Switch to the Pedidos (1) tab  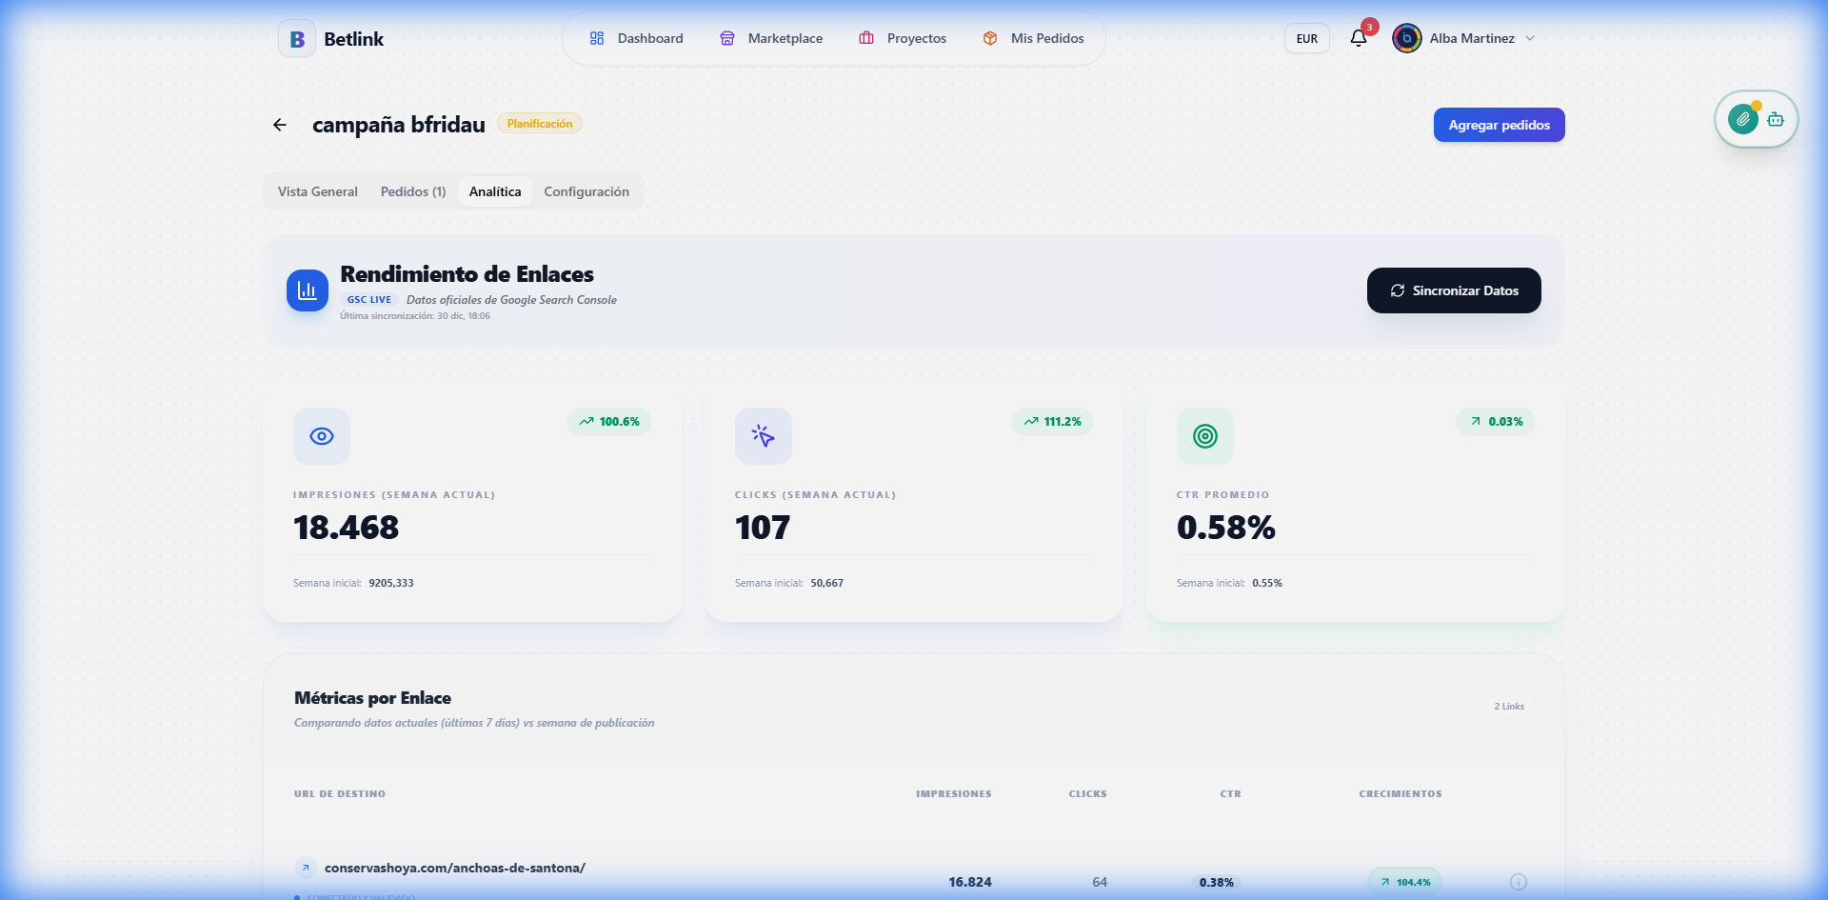click(413, 191)
